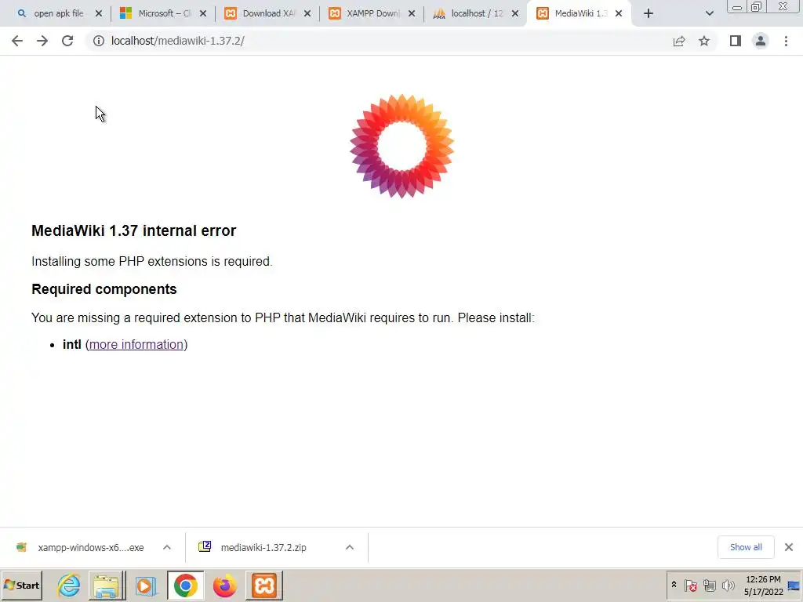Image resolution: width=803 pixels, height=602 pixels.
Task: Open Windows Media Player from taskbar
Action: pyautogui.click(x=145, y=586)
